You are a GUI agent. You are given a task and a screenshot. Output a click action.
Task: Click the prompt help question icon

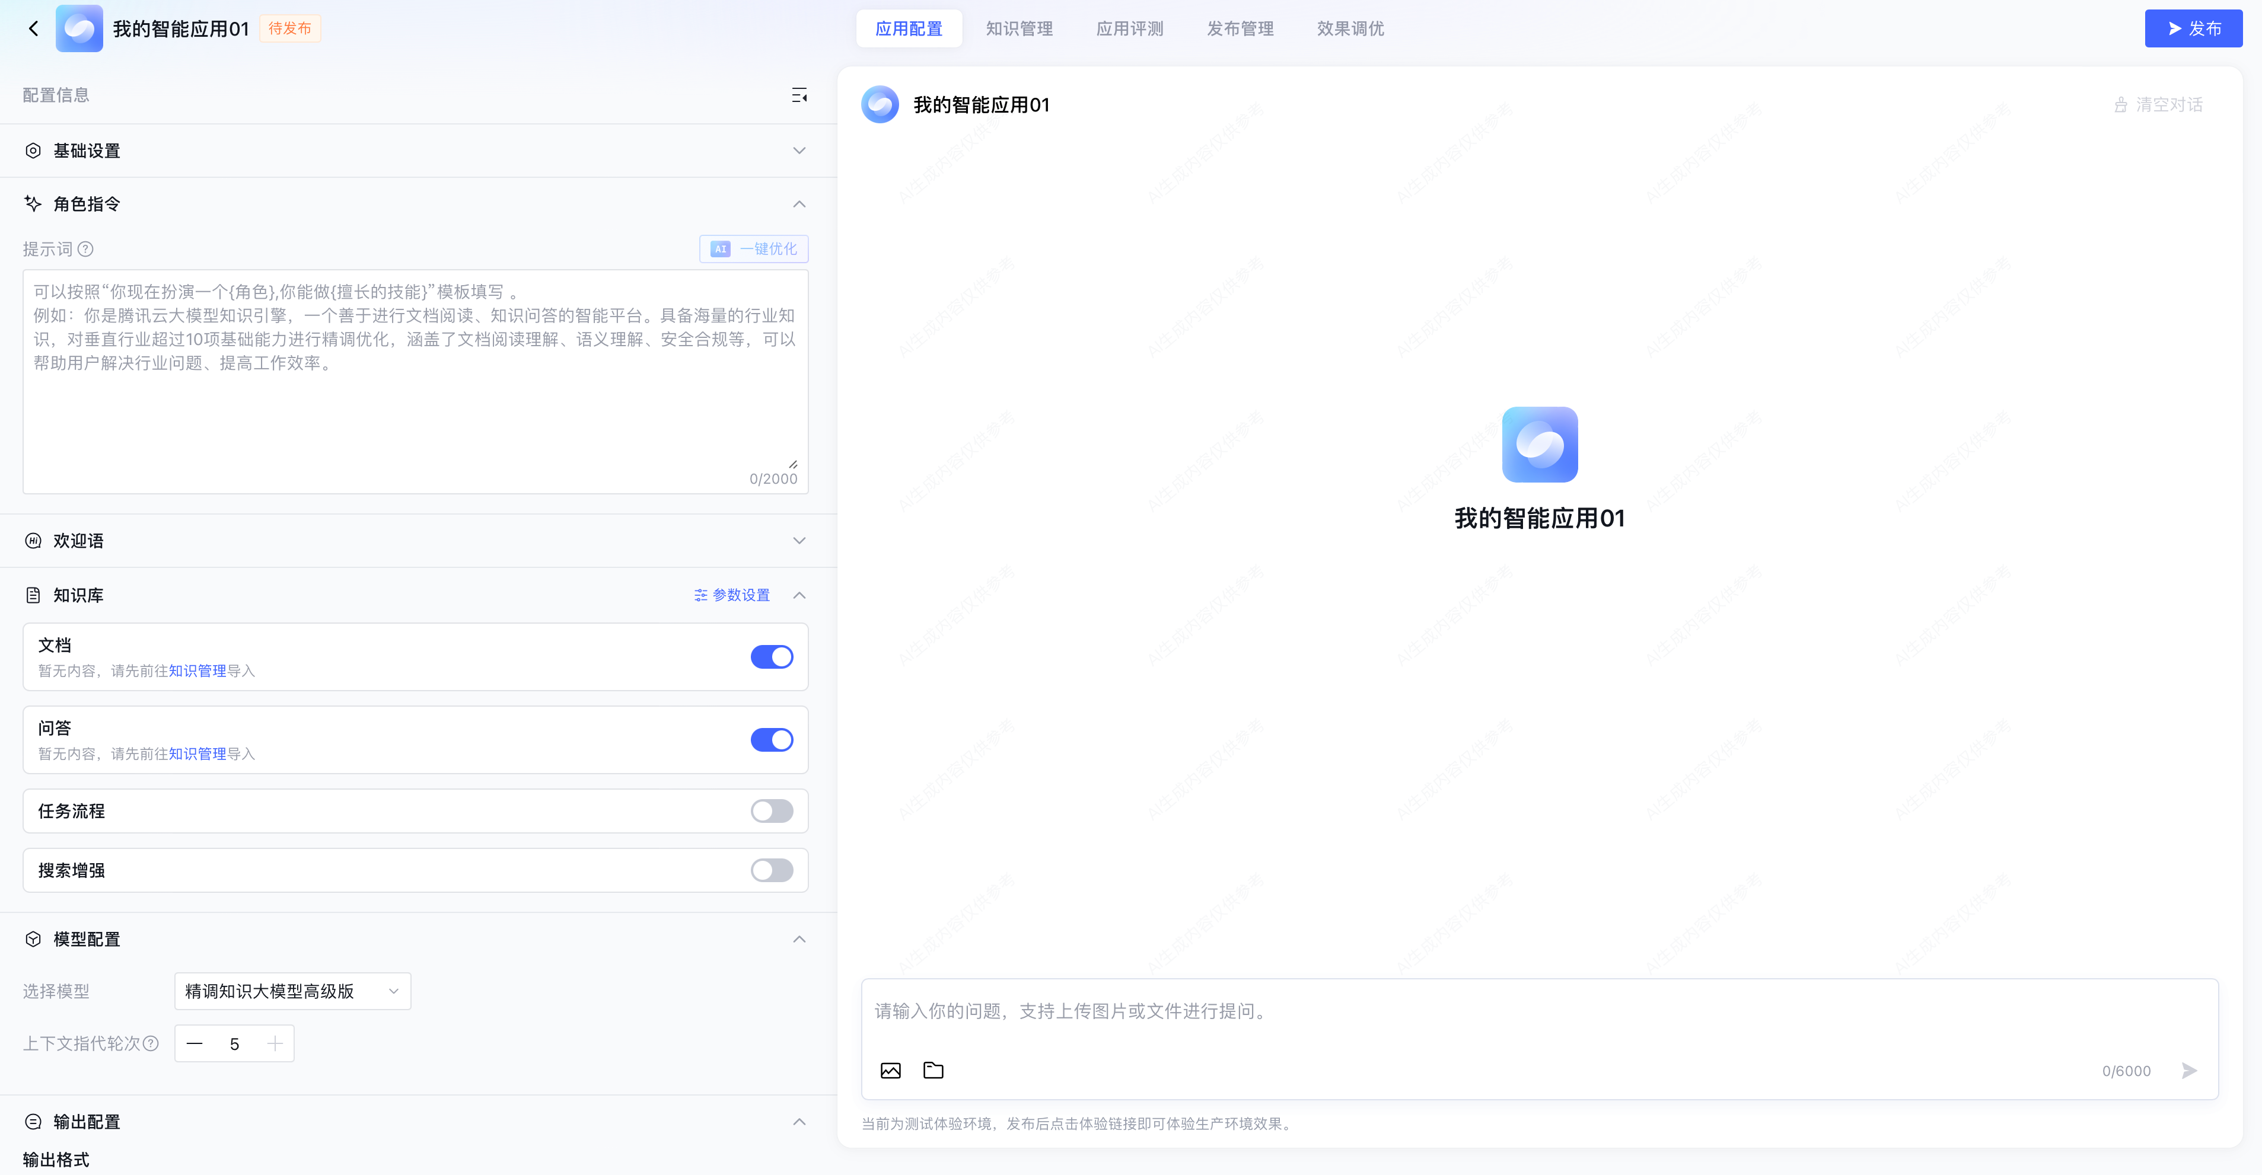pos(86,249)
